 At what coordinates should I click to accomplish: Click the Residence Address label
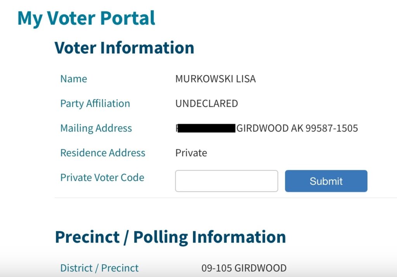[x=103, y=153]
